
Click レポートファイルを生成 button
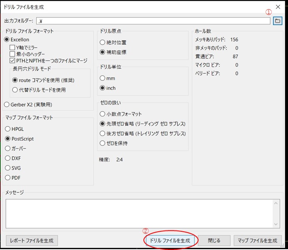pyautogui.click(x=32, y=240)
